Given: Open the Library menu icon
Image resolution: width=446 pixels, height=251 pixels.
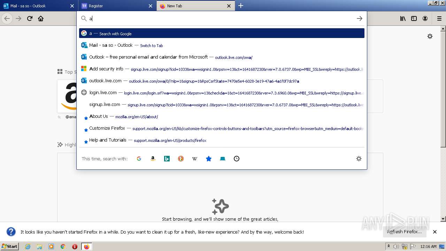Looking at the screenshot, I should tap(403, 18).
